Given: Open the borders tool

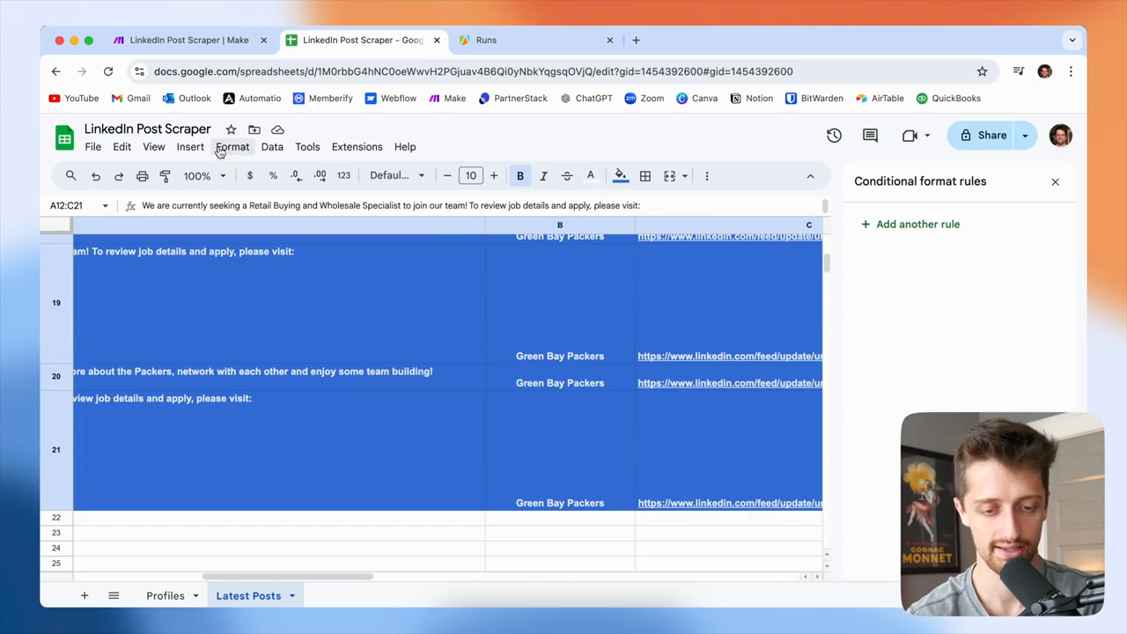Looking at the screenshot, I should [645, 176].
